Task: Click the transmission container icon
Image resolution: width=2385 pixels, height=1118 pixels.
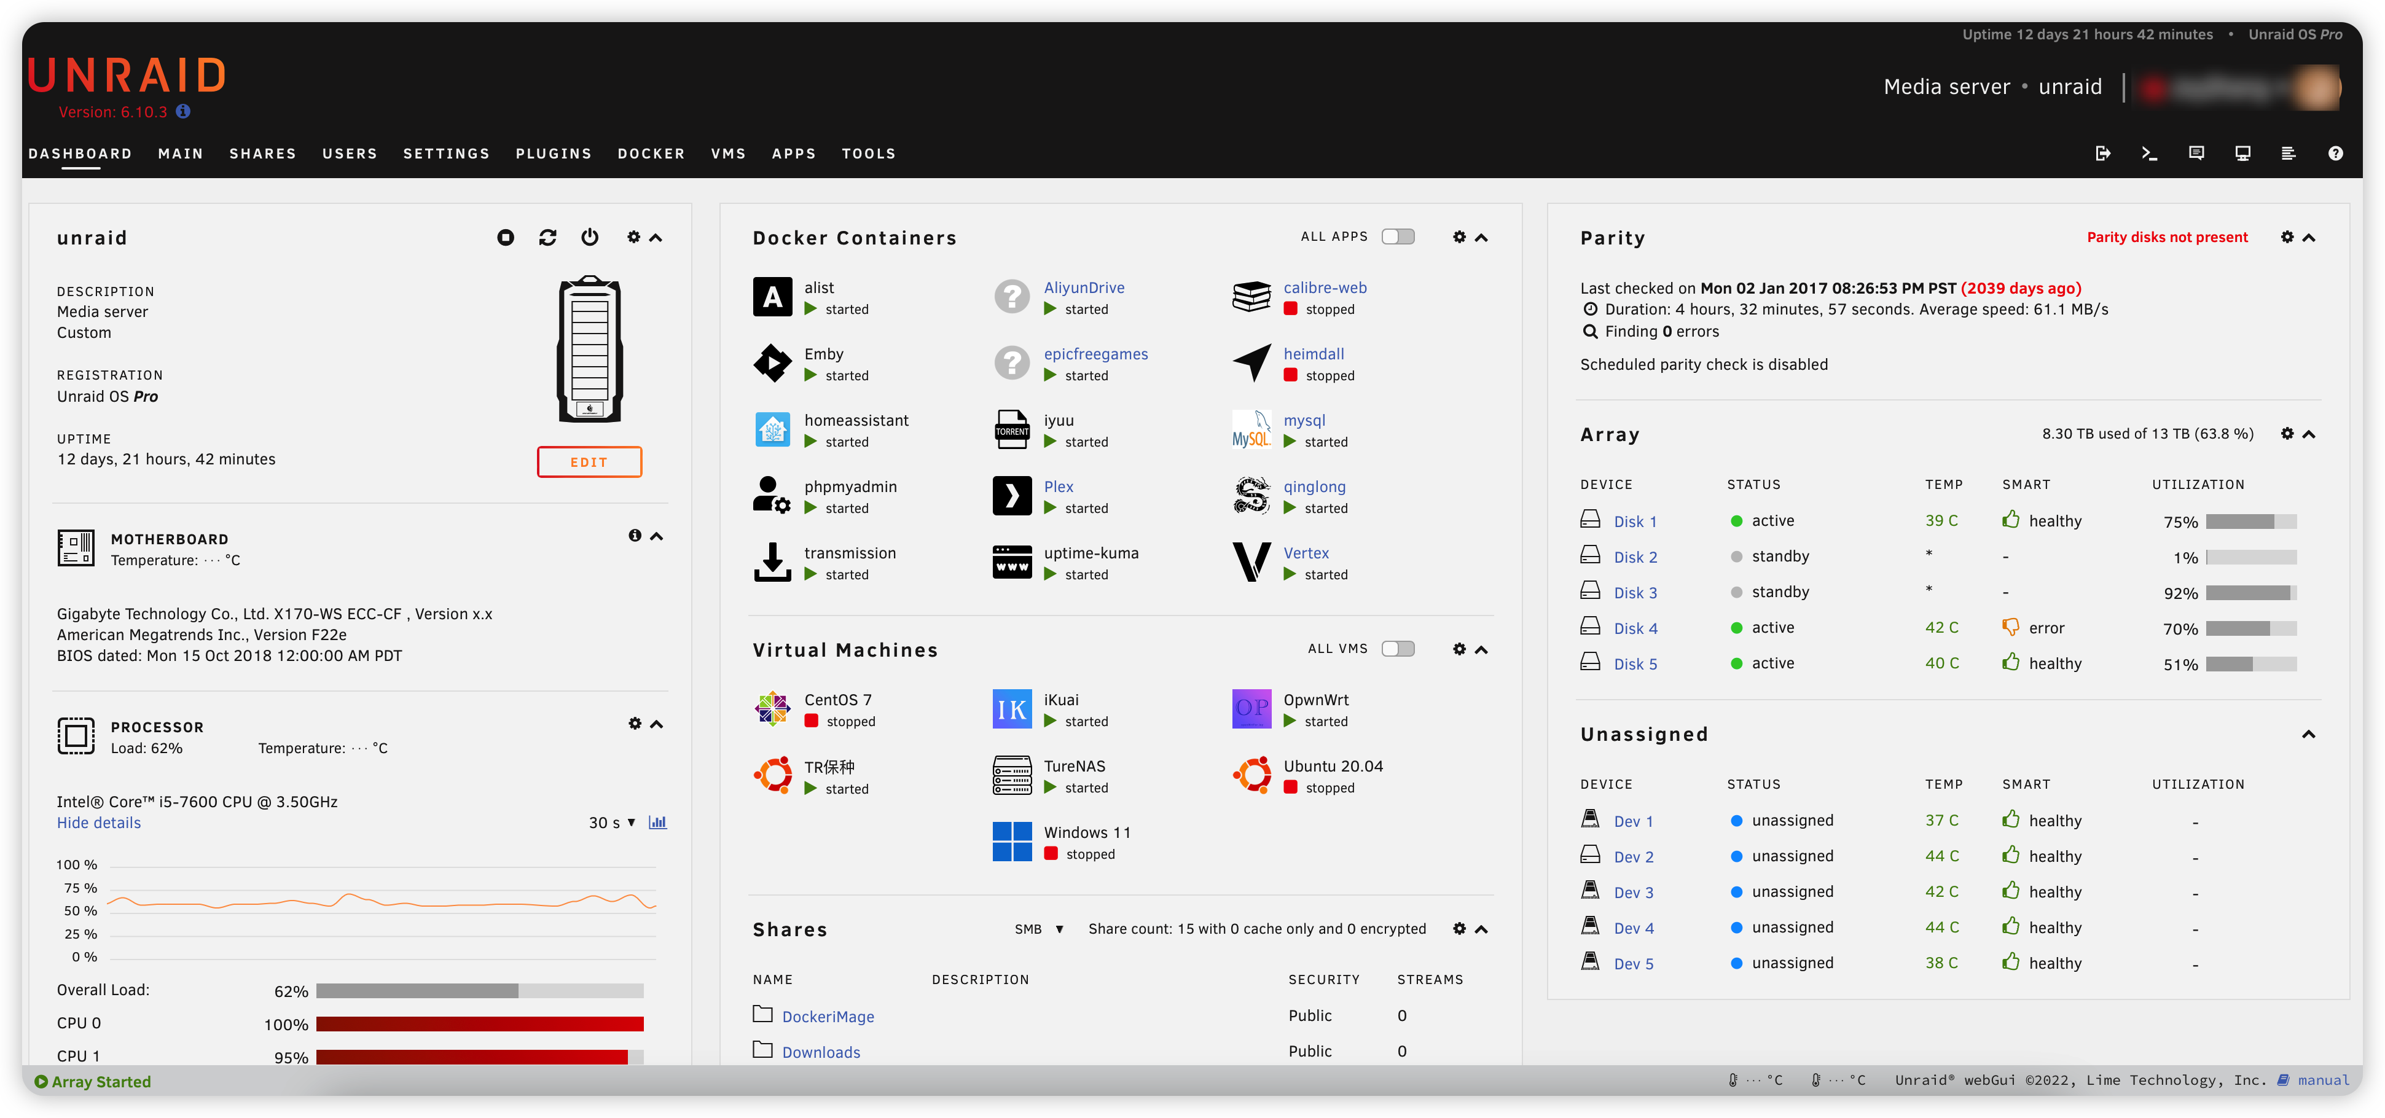Action: tap(772, 562)
